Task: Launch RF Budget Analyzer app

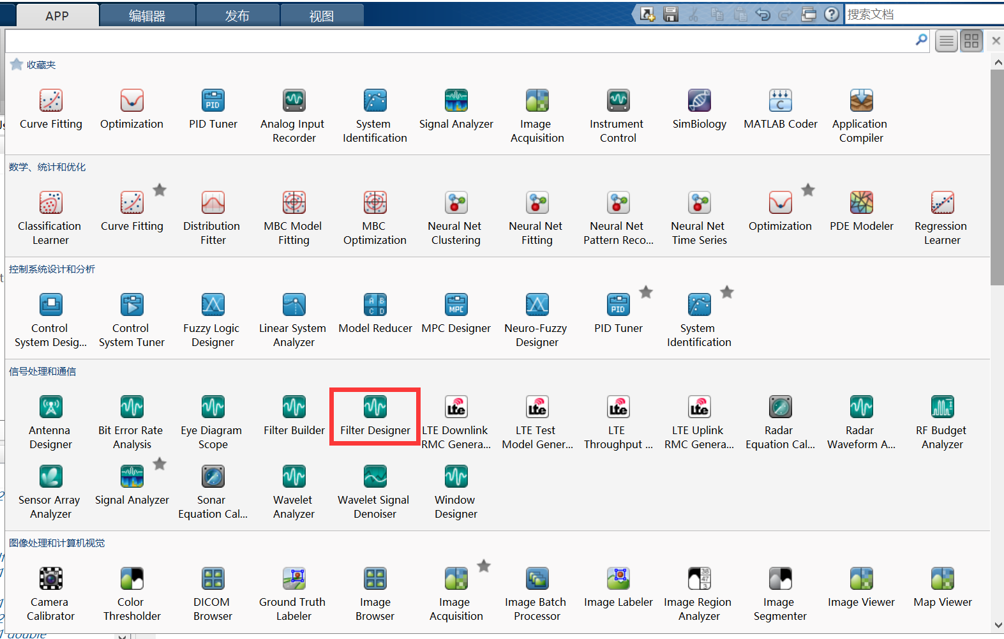Action: 942,423
